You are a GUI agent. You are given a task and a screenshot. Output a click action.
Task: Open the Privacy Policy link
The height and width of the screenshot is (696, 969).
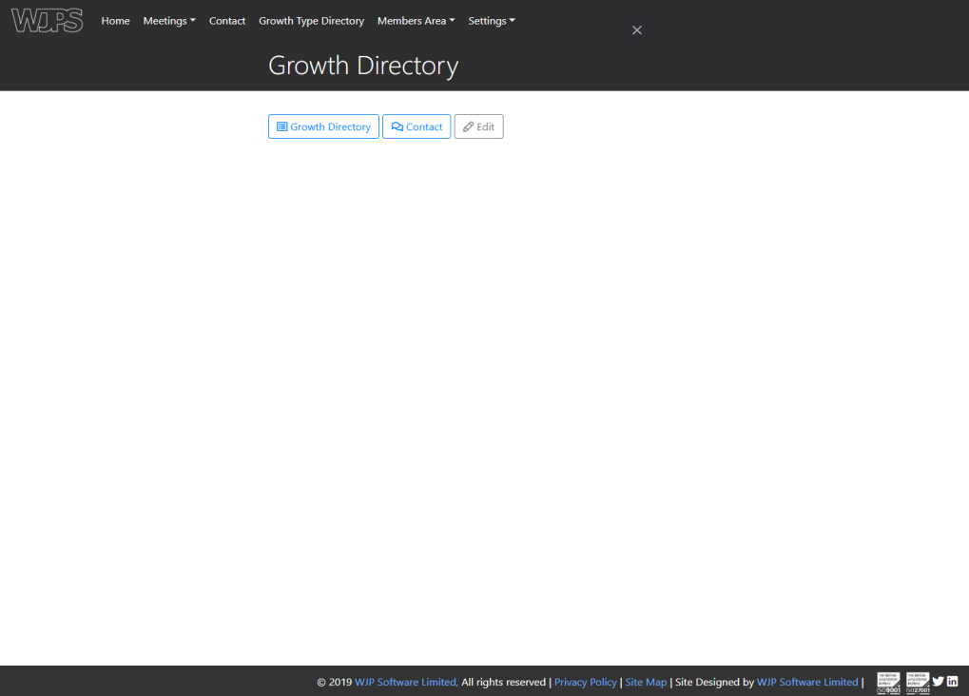point(585,682)
